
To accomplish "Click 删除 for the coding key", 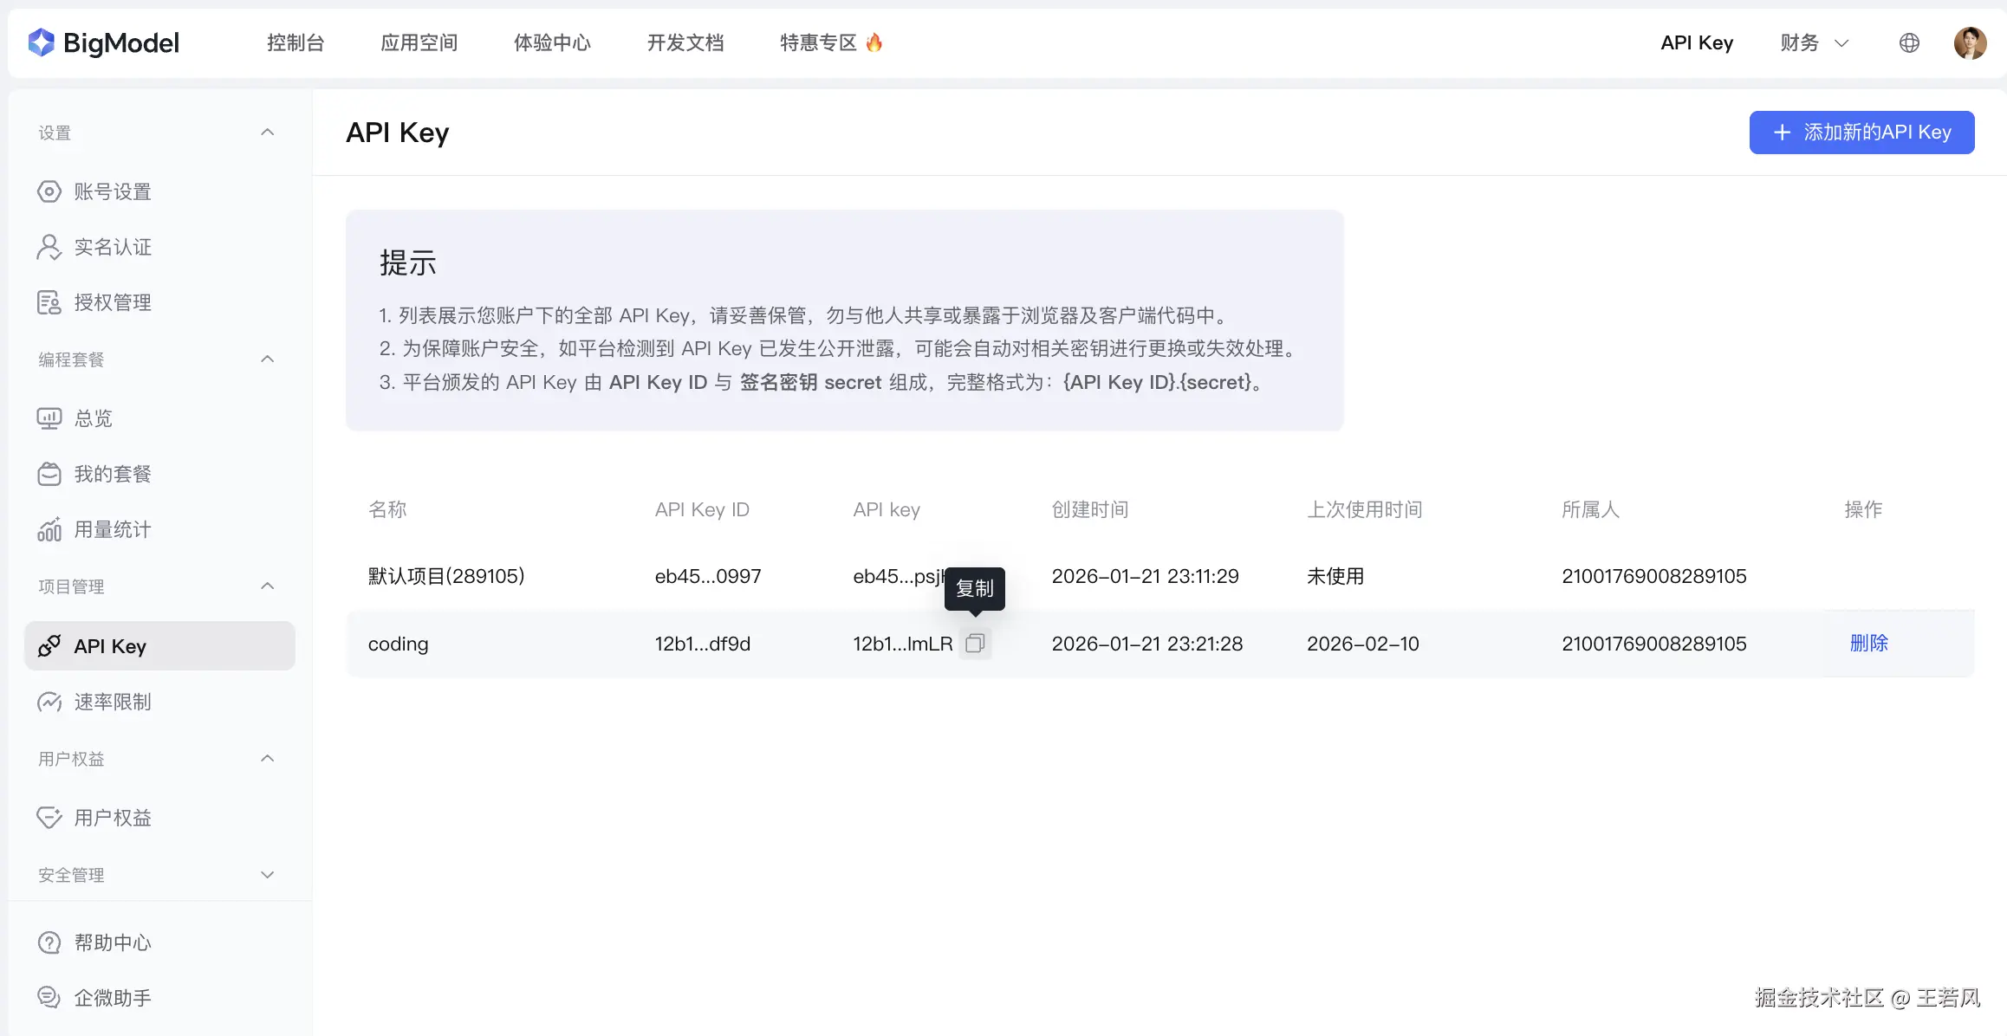I will coord(1868,644).
